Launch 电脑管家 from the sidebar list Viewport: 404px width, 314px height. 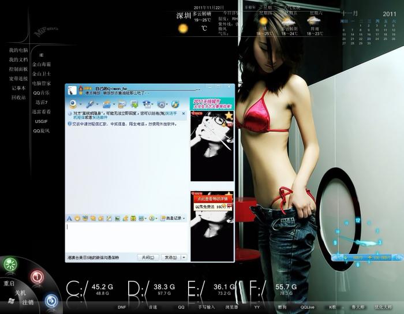(42, 84)
